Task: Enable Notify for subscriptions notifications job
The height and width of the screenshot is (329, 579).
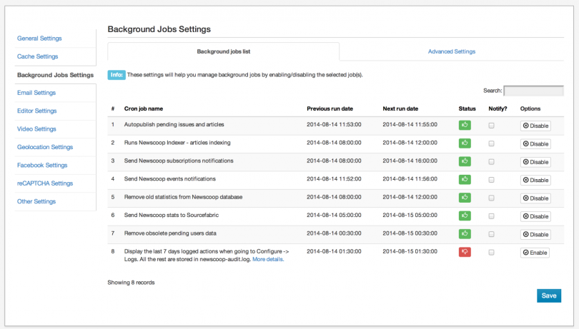Action: [x=491, y=161]
